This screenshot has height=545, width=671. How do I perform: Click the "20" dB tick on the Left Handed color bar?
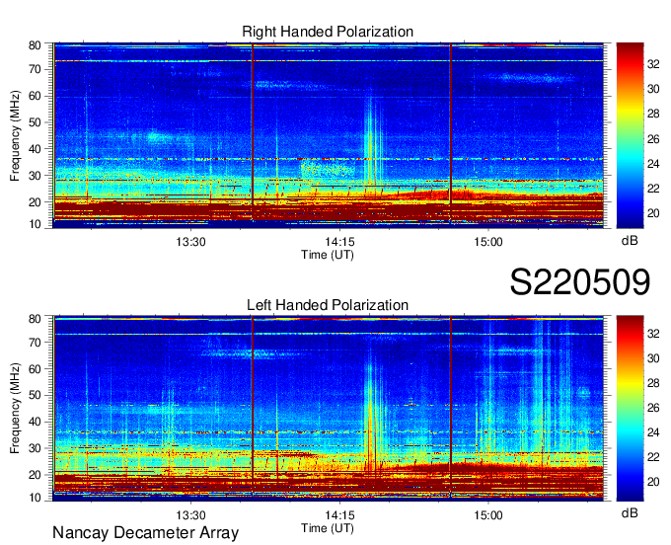tap(653, 482)
